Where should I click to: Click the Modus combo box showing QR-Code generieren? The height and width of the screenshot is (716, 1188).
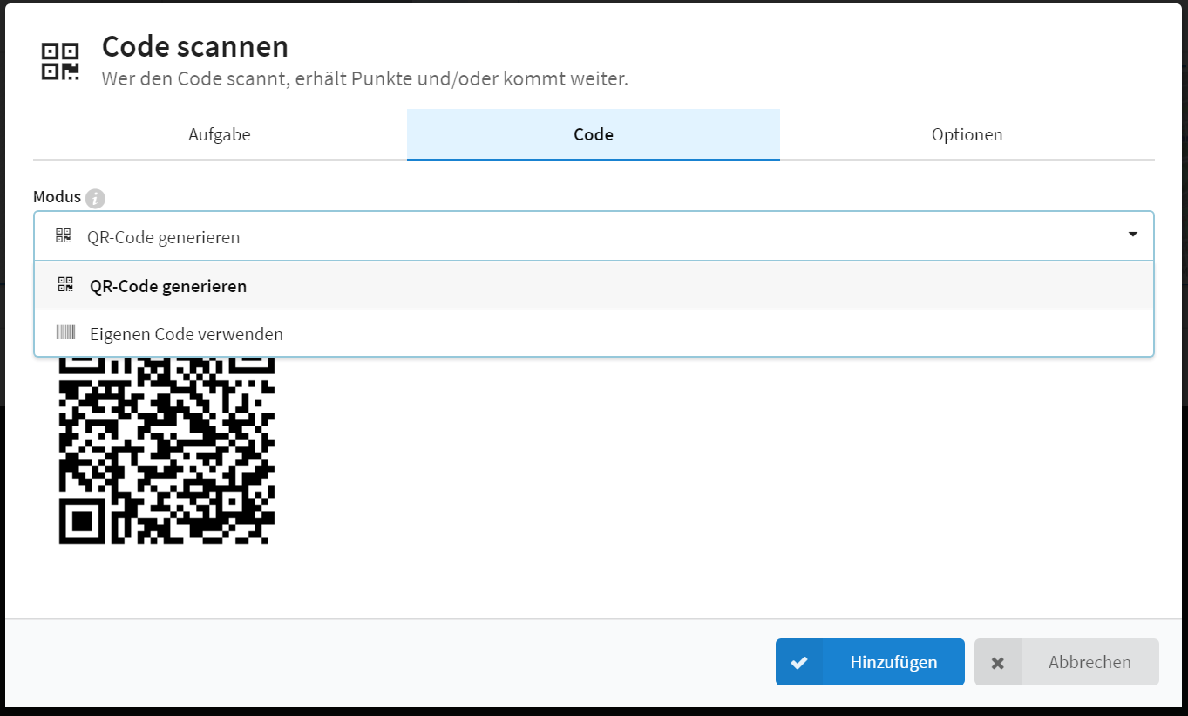coord(594,235)
